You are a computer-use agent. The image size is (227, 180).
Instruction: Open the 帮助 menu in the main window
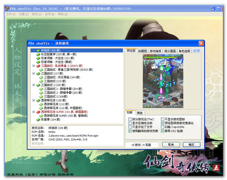[x=63, y=14]
